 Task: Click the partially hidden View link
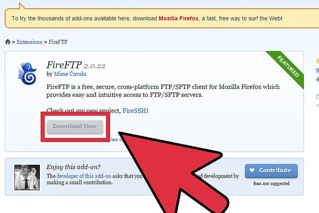pyautogui.click(x=114, y=139)
